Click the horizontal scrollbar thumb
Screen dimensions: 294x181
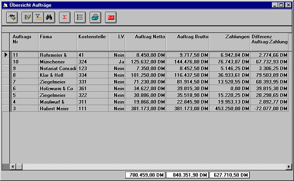[19, 166]
